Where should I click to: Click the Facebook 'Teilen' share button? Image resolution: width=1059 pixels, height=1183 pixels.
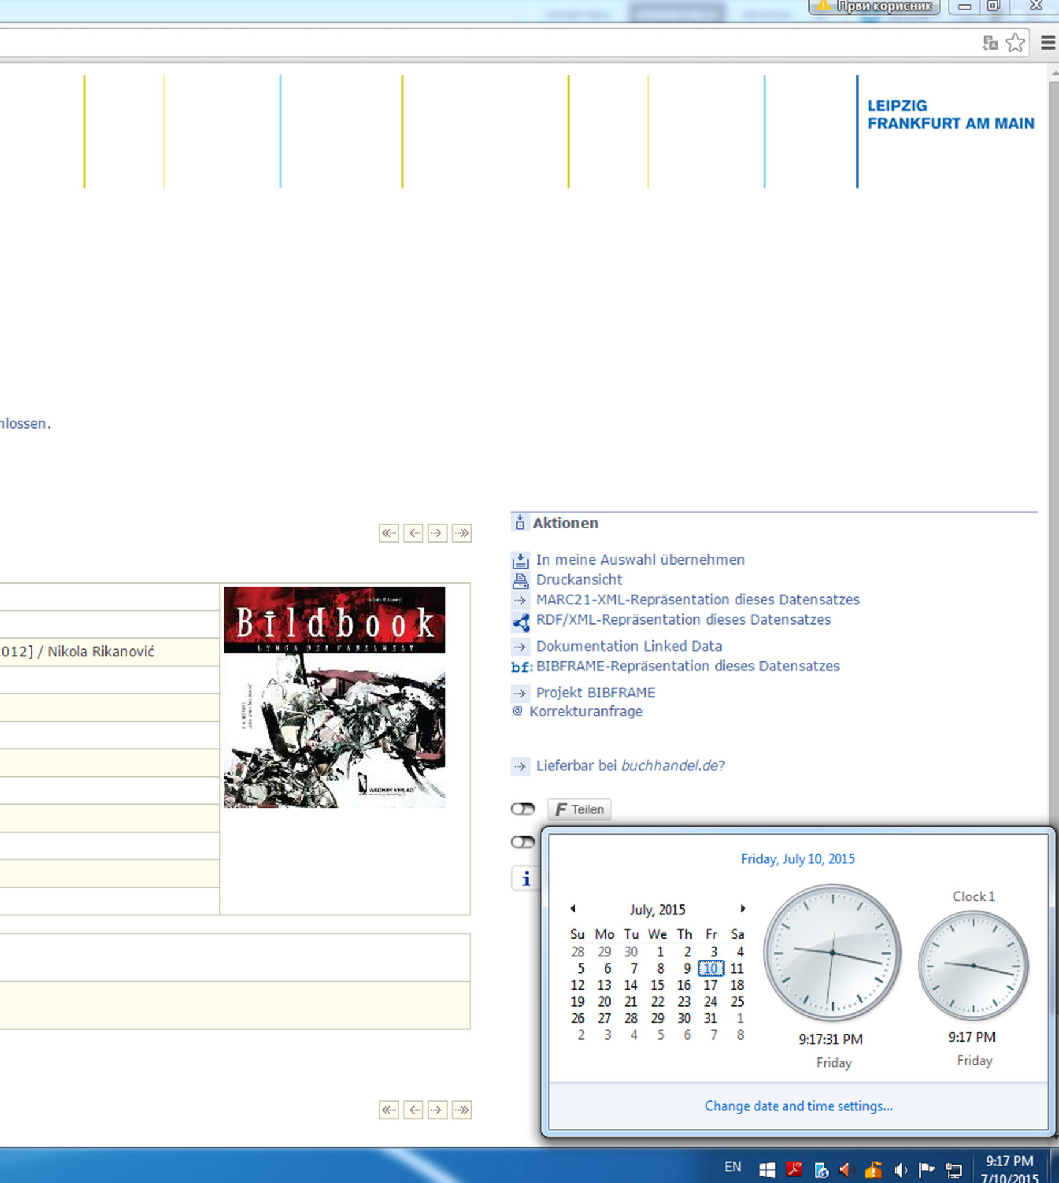579,809
